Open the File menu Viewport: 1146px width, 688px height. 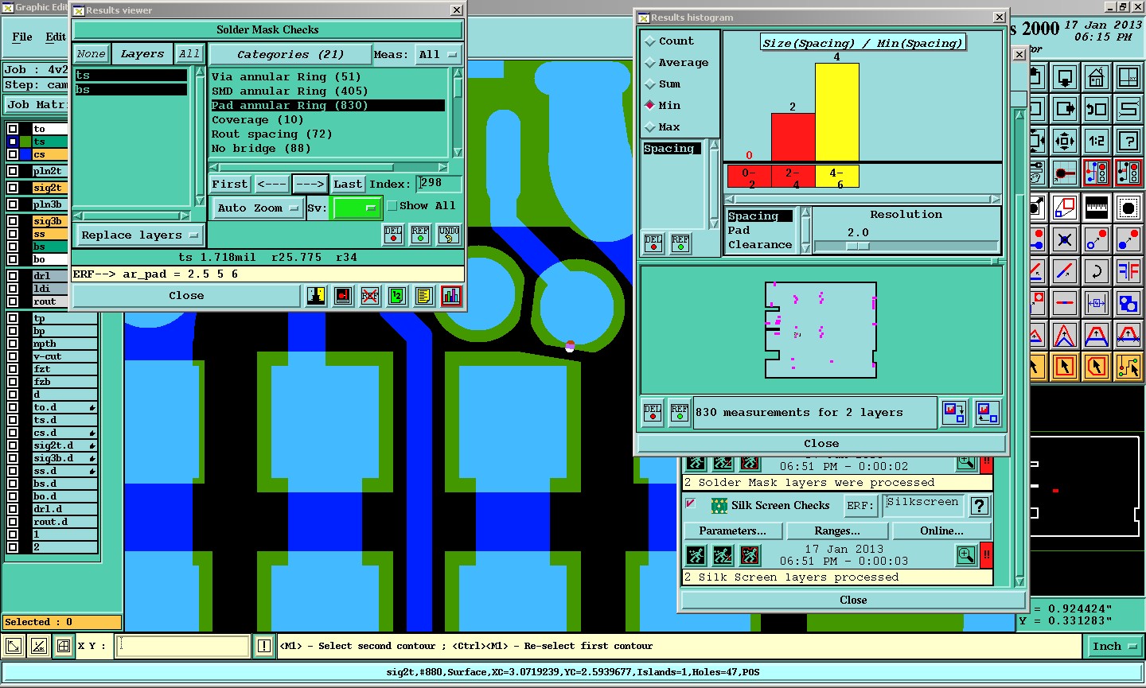pos(22,37)
